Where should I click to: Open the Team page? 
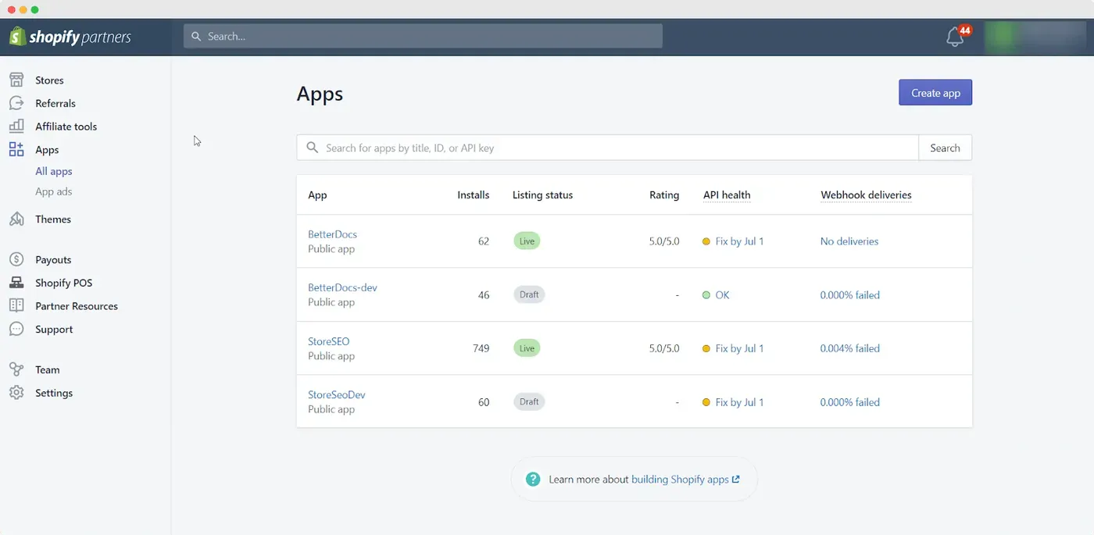point(47,369)
